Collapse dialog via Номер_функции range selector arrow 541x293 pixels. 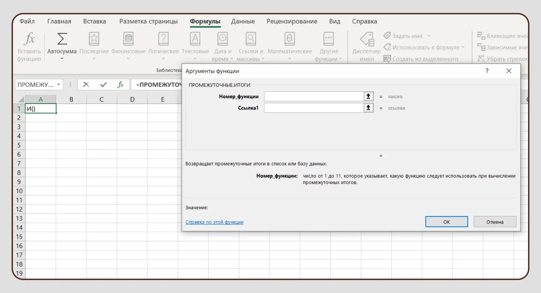point(368,96)
